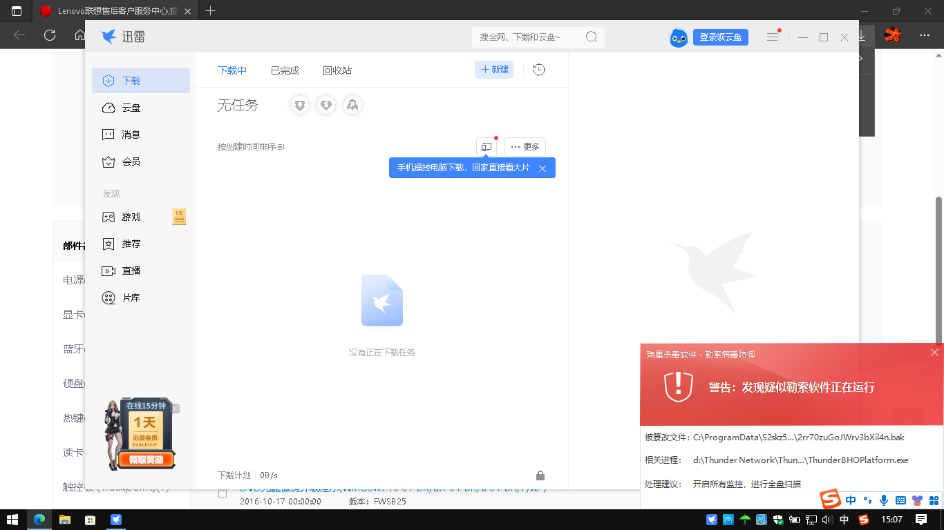Screen dimensions: 944x530
Task: Click the first shield acceleration badge
Action: click(x=300, y=105)
